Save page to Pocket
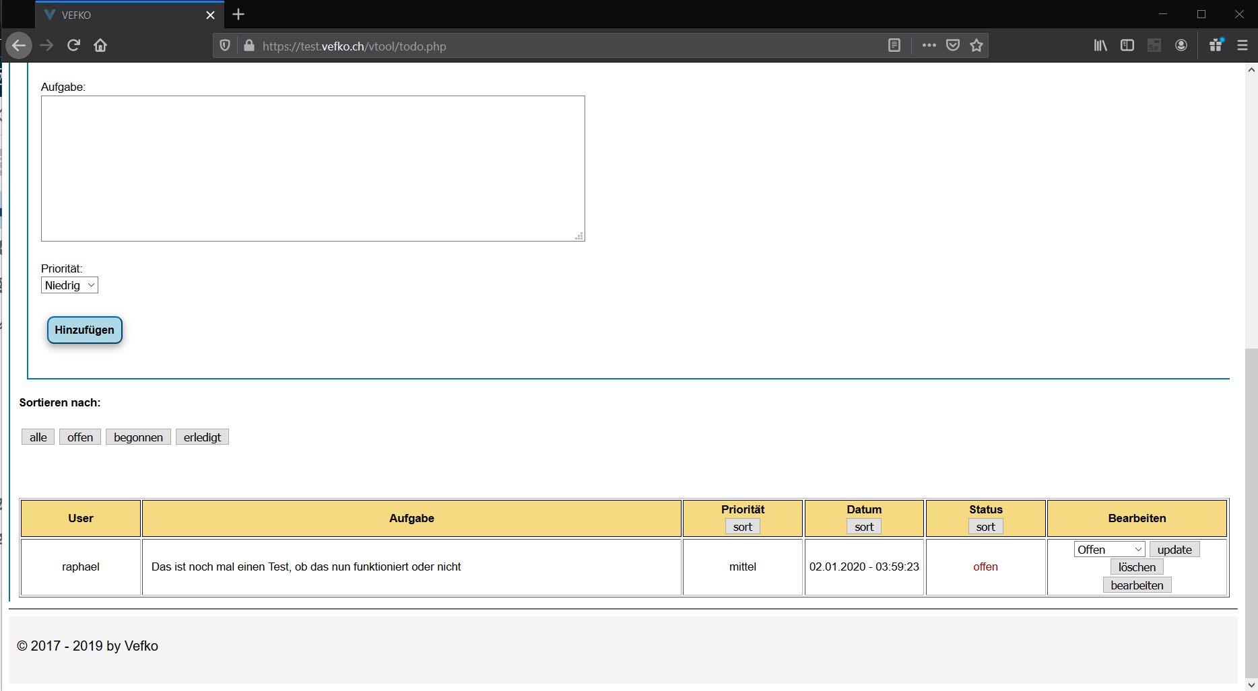 (953, 46)
